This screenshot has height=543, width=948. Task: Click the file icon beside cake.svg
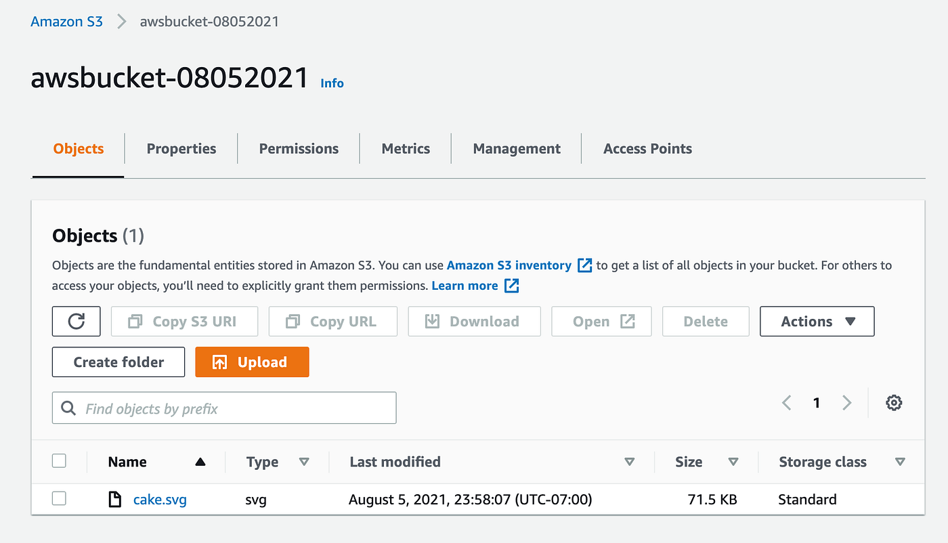click(114, 499)
